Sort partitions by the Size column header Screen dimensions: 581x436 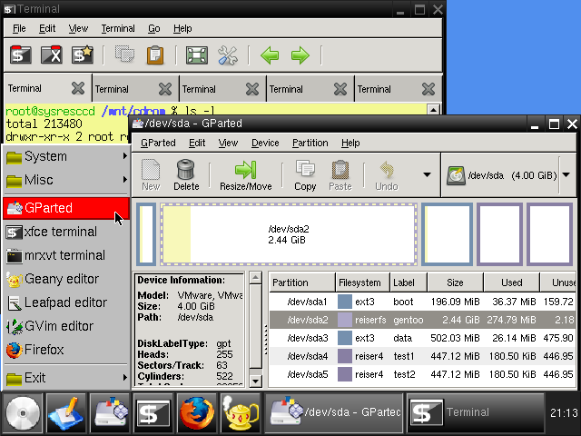(455, 282)
